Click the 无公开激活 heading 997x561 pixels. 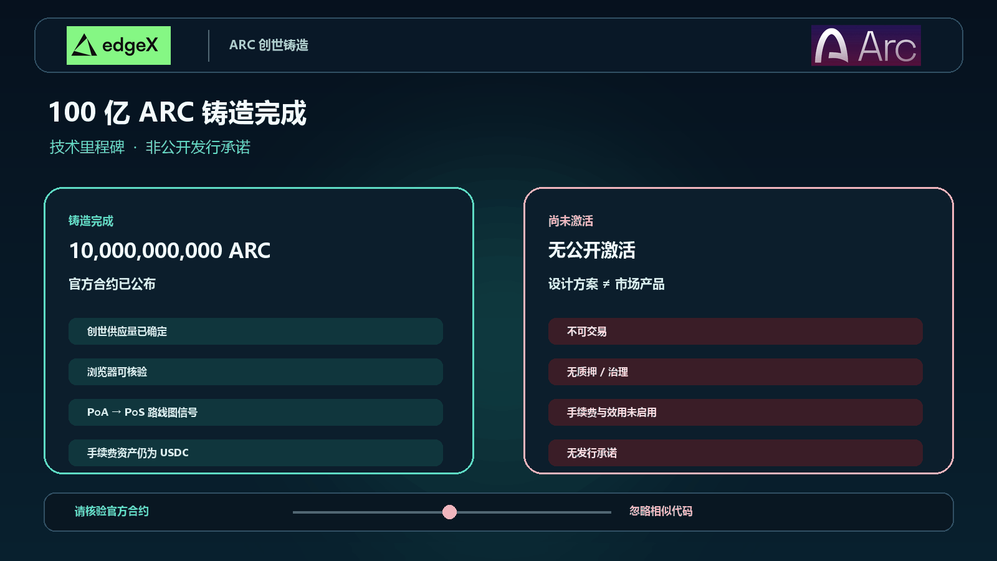pos(591,251)
